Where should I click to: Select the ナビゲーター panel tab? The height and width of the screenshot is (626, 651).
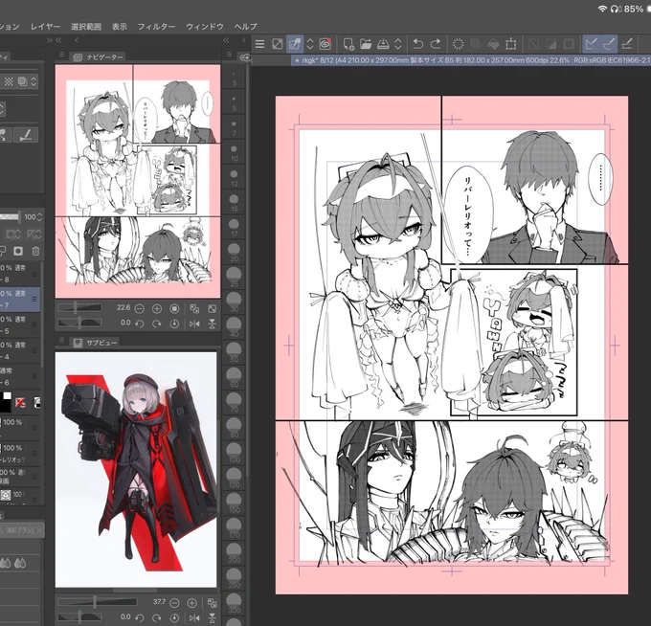pos(99,57)
